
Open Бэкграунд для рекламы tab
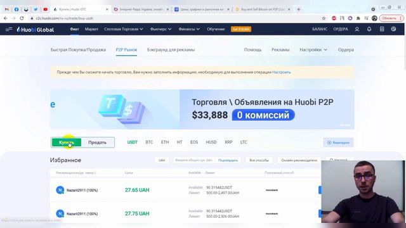coord(171,49)
